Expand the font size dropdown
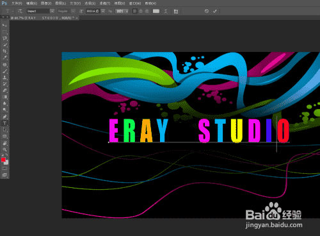This screenshot has width=320, height=236. 103,11
